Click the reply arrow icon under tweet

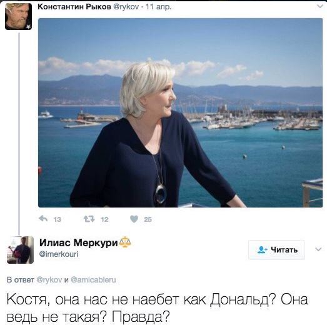(x=43, y=219)
